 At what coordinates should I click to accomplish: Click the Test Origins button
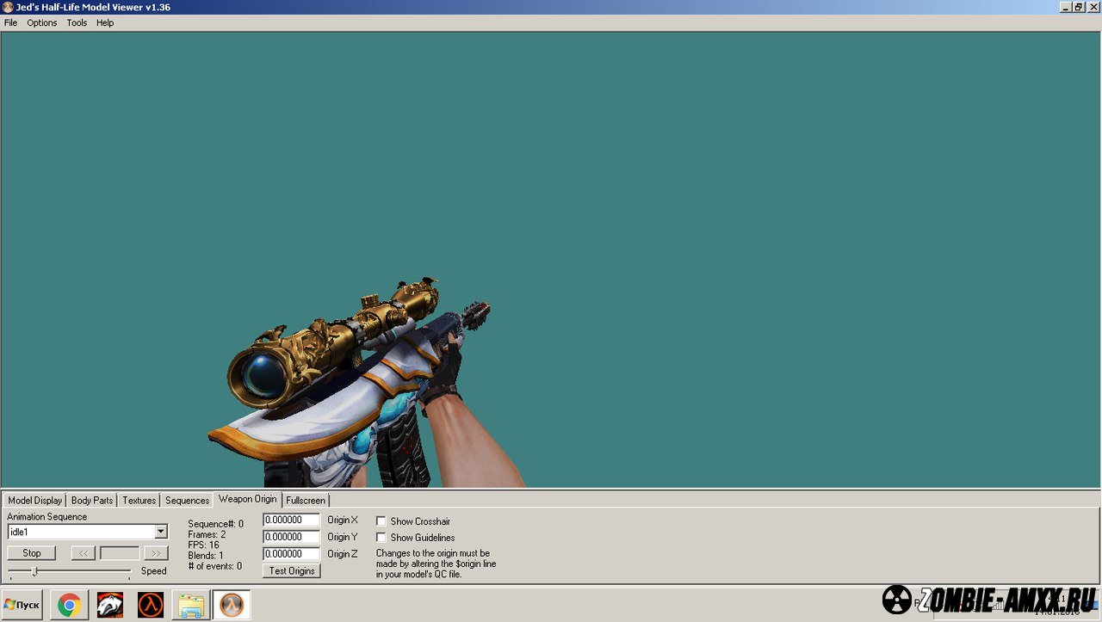[x=292, y=571]
